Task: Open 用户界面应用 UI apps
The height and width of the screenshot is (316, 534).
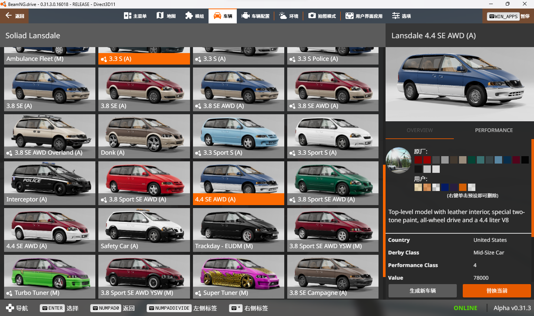Action: click(x=364, y=16)
